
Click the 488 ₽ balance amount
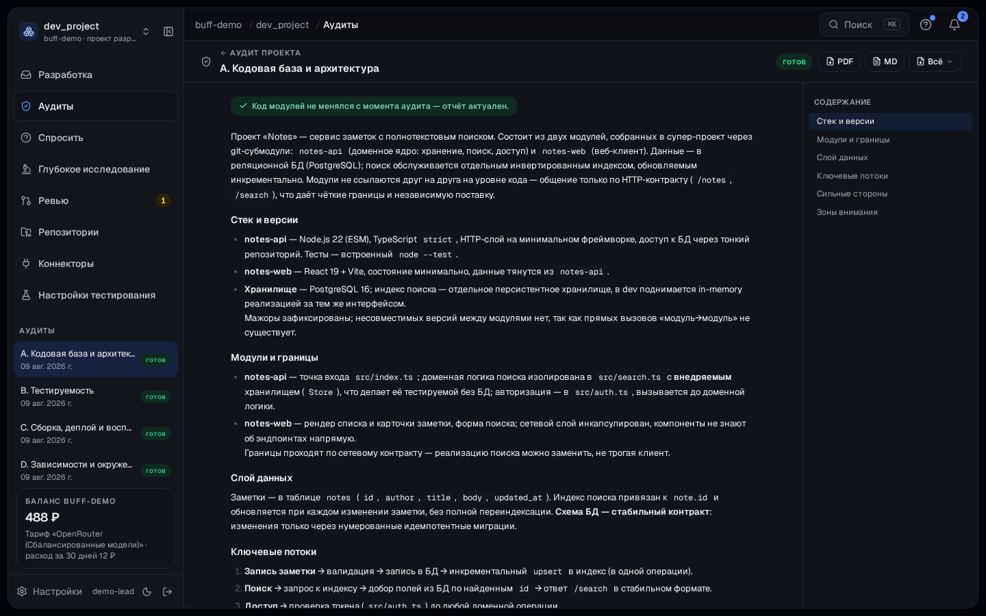42,517
